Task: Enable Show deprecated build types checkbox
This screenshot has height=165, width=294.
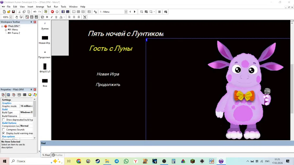Action: pyautogui.click(x=4, y=120)
